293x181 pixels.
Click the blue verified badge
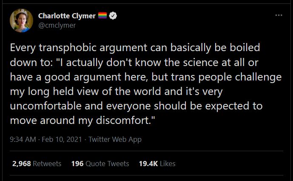[114, 16]
